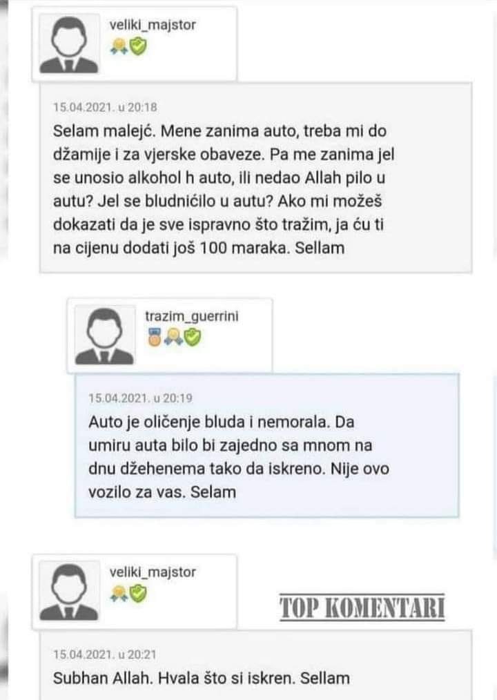497x700 pixels.
Task: Click the "Subhan Allah. Hvala" message
Action: tap(201, 678)
